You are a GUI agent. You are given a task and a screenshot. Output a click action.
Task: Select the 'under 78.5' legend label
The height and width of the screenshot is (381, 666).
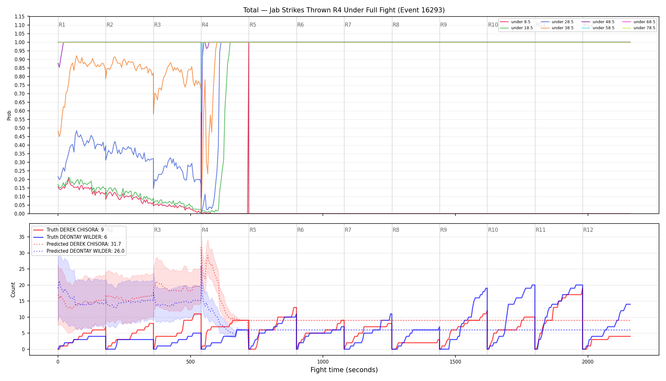click(x=644, y=28)
